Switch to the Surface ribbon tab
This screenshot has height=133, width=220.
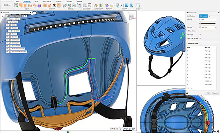point(27,1)
